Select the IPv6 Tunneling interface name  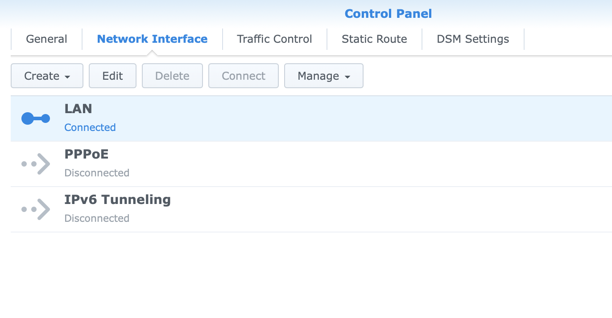[x=117, y=200]
